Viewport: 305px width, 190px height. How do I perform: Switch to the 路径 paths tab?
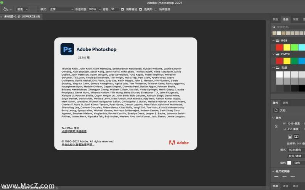point(295,186)
